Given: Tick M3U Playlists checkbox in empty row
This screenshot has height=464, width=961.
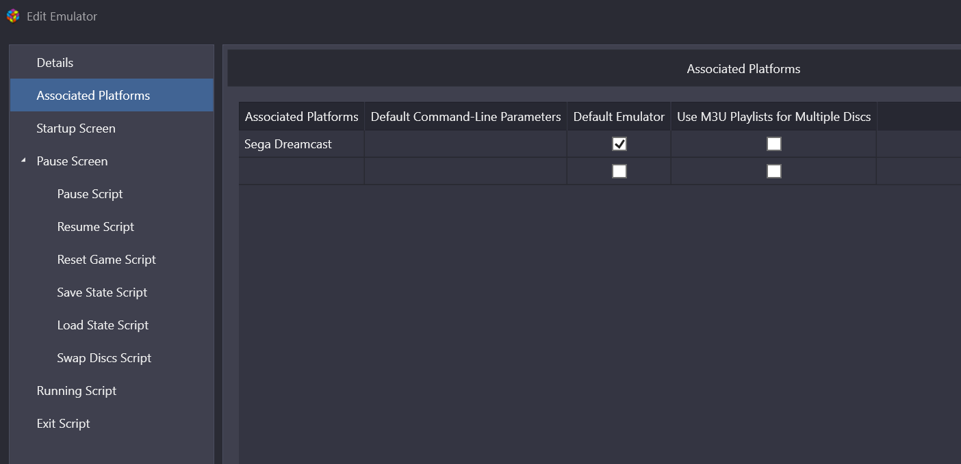Looking at the screenshot, I should tap(773, 172).
